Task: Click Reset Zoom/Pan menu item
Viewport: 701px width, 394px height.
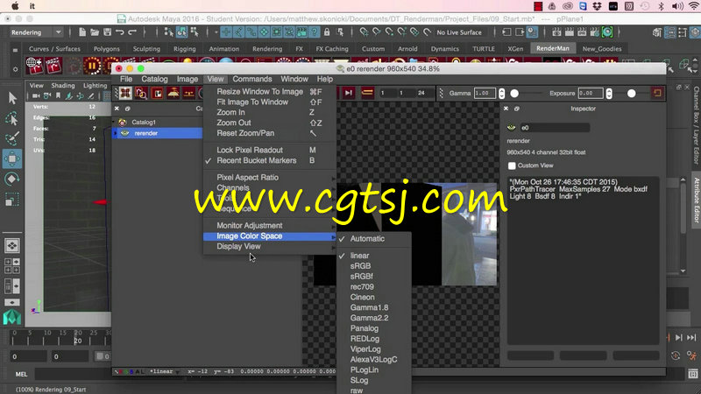Action: (x=270, y=133)
